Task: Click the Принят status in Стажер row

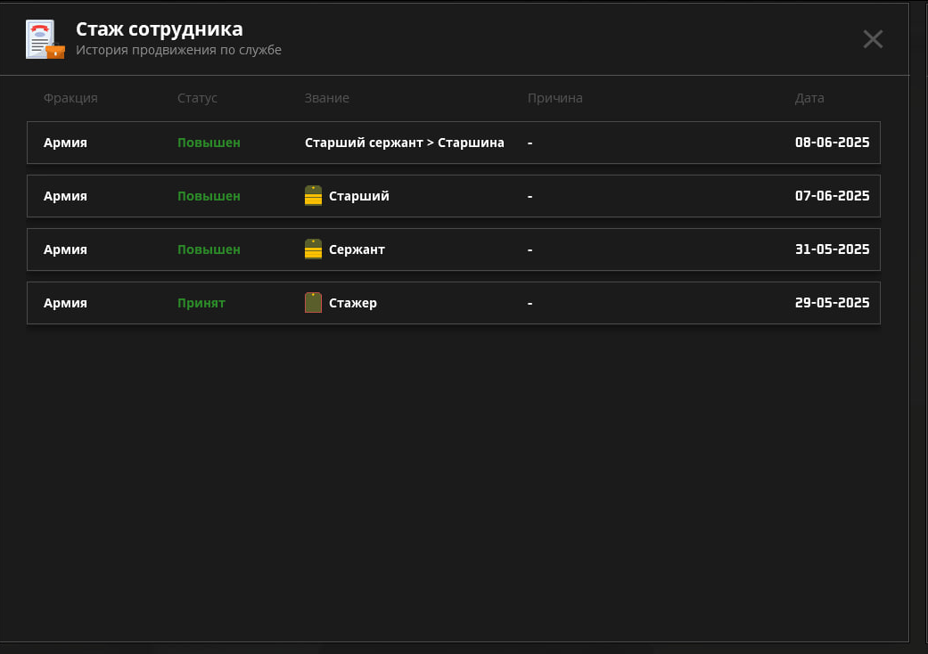Action: pyautogui.click(x=201, y=303)
